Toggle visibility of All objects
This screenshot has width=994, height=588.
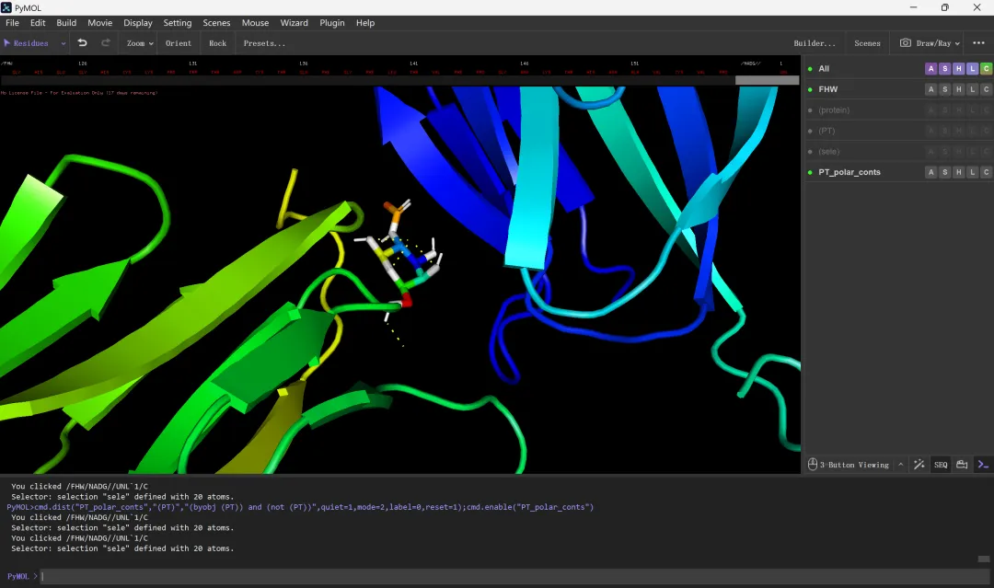[x=810, y=68]
